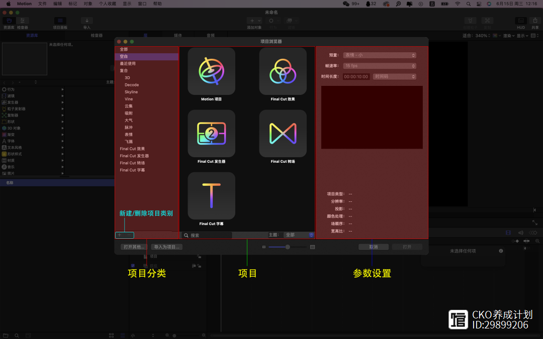Click the 打开 open button

coord(407,247)
